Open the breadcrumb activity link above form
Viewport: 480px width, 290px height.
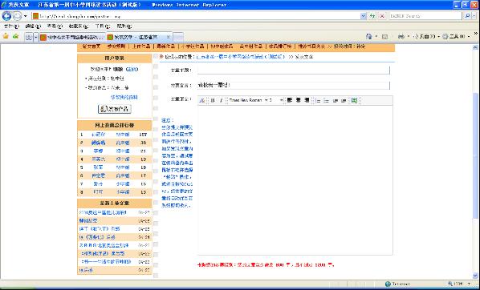pos(240,57)
